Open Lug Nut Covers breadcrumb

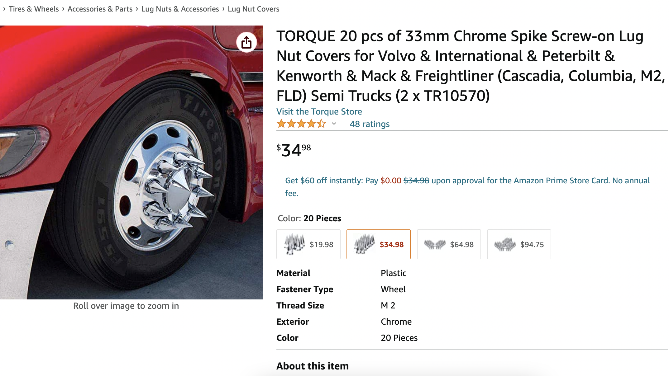(x=253, y=9)
